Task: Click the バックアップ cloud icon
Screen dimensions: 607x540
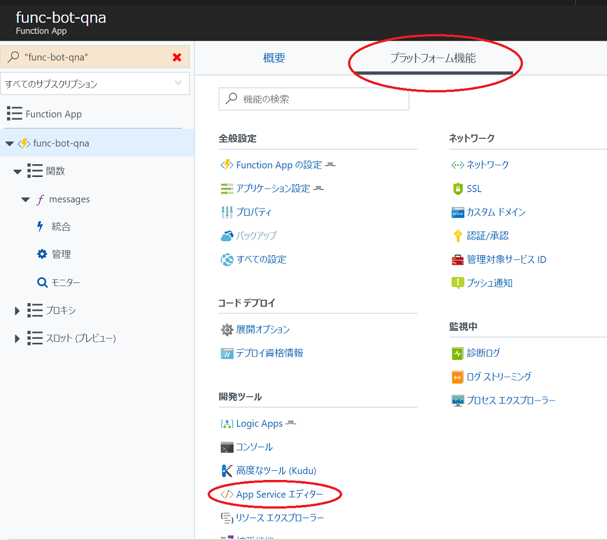Action: [x=227, y=236]
